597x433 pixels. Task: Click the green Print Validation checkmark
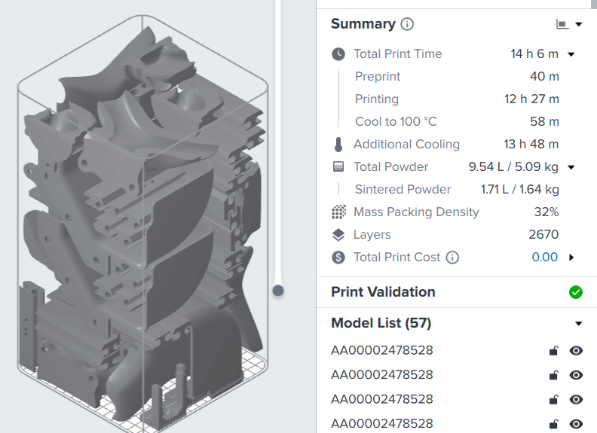tap(576, 292)
